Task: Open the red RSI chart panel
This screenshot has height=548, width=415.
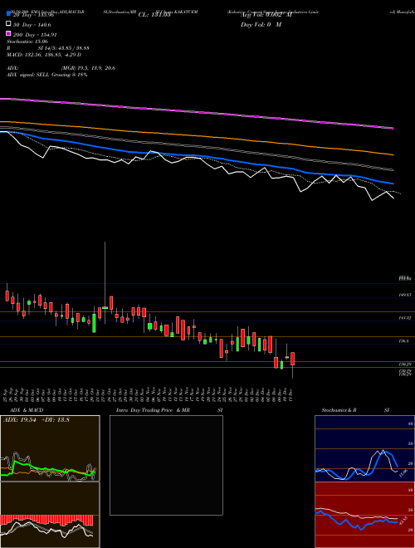Action: tap(364, 515)
